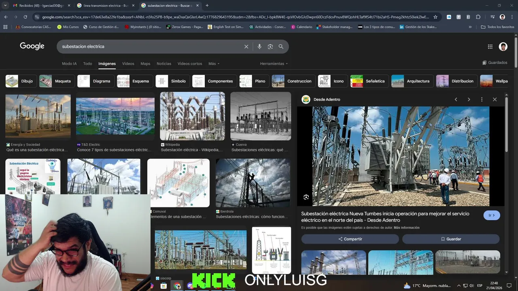This screenshot has height=291, width=518.
Task: Open the browser extensions puzzle icon
Action: (x=478, y=17)
